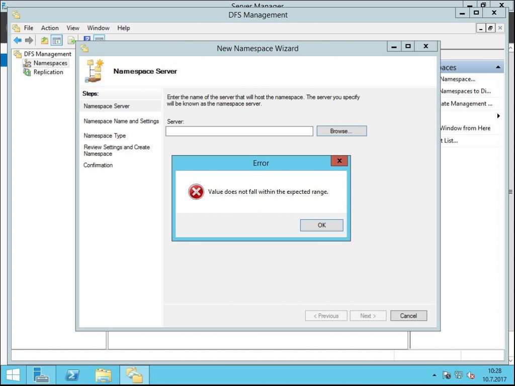Image resolution: width=515 pixels, height=386 pixels.
Task: Click the DFS Management icon beside the File menu
Action: tap(16, 28)
